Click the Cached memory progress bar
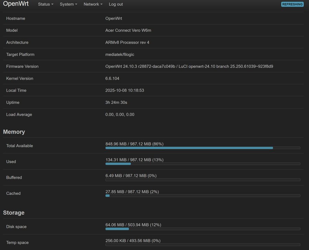This screenshot has width=309, height=250. click(203, 195)
